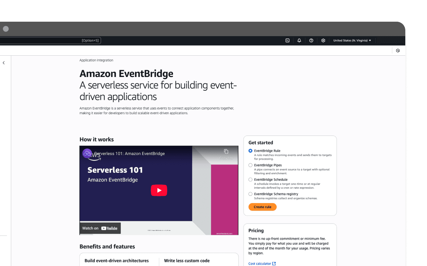
Task: Open the help question mark icon
Action: 311,40
